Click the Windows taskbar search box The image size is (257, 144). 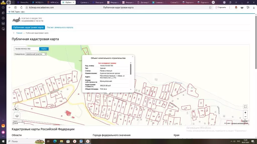[x=20, y=141]
